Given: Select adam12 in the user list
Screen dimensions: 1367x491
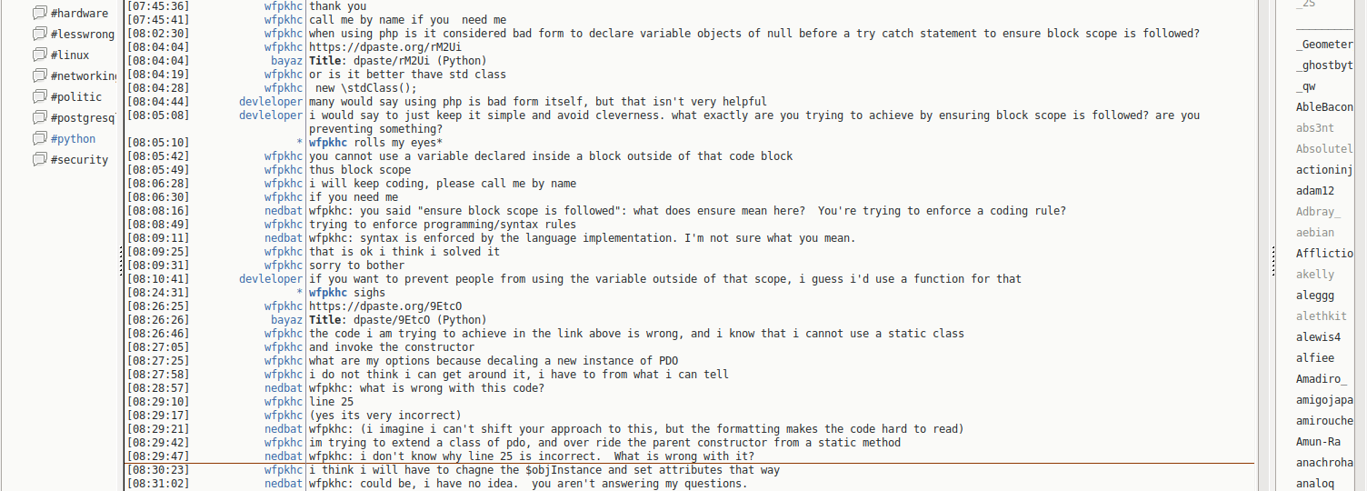Looking at the screenshot, I should 1315,191.
